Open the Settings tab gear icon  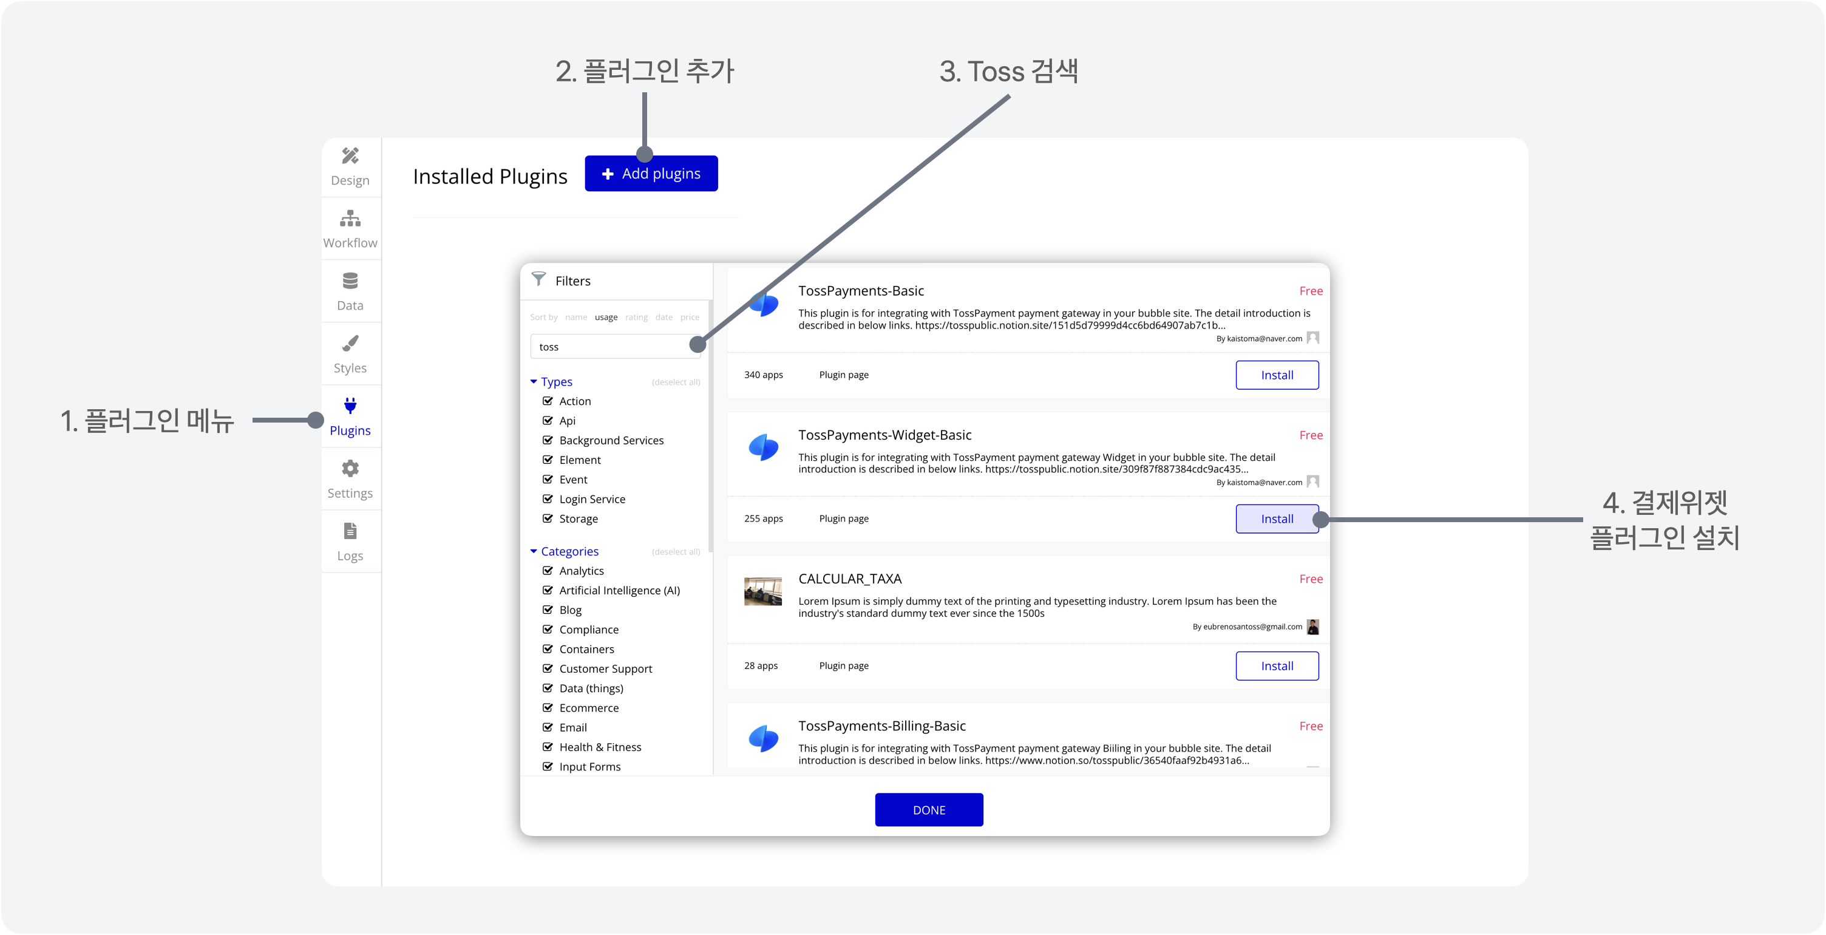tap(350, 469)
